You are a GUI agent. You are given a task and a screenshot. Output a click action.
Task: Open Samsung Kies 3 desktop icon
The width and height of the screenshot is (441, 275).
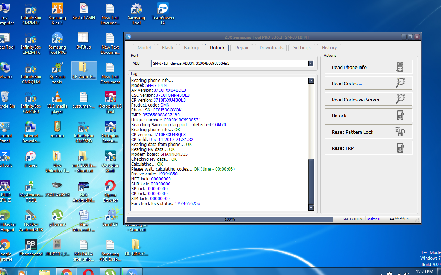coord(57,14)
